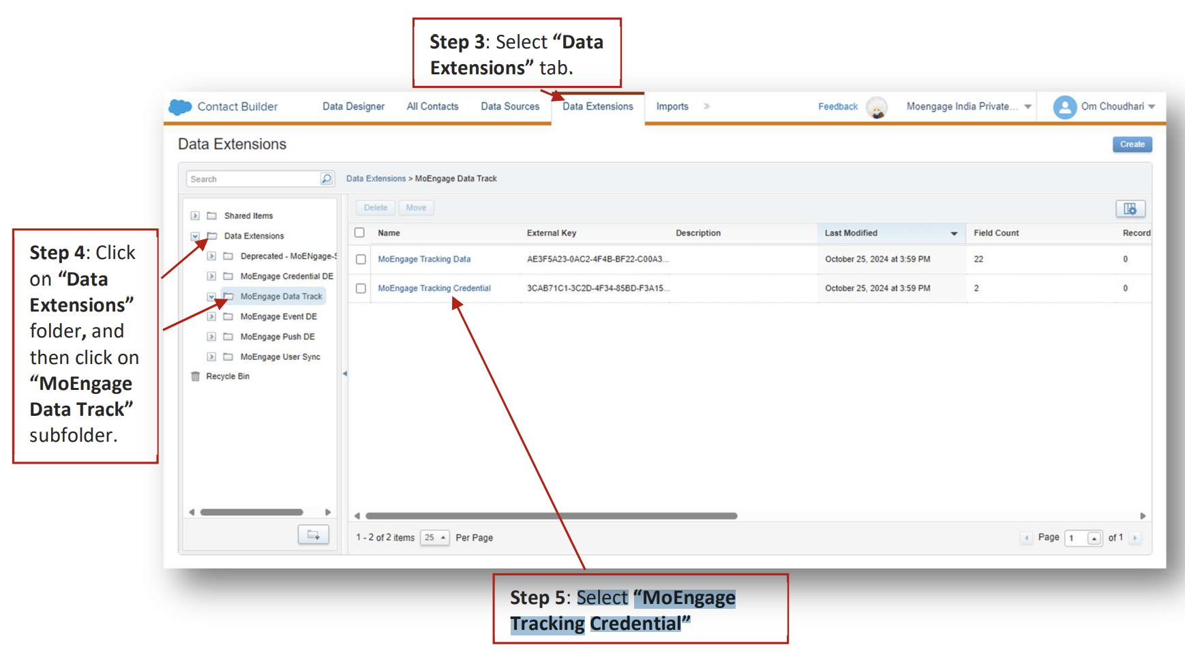1185x664 pixels.
Task: Sort by the Name column header
Action: 389,233
